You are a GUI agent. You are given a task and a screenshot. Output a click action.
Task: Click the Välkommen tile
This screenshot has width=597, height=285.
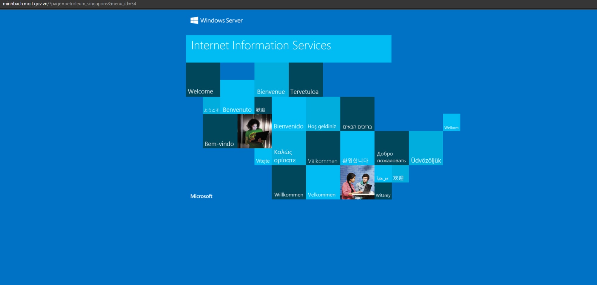pyautogui.click(x=323, y=148)
